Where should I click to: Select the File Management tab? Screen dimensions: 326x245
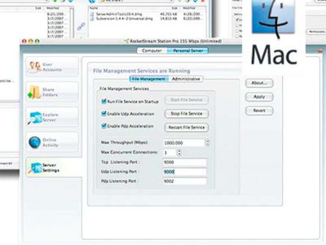pos(149,79)
